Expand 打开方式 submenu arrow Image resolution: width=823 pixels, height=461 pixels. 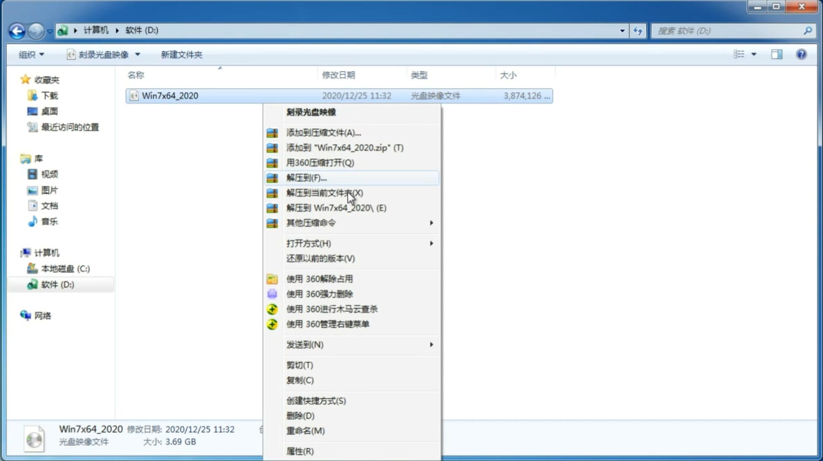[x=431, y=243]
